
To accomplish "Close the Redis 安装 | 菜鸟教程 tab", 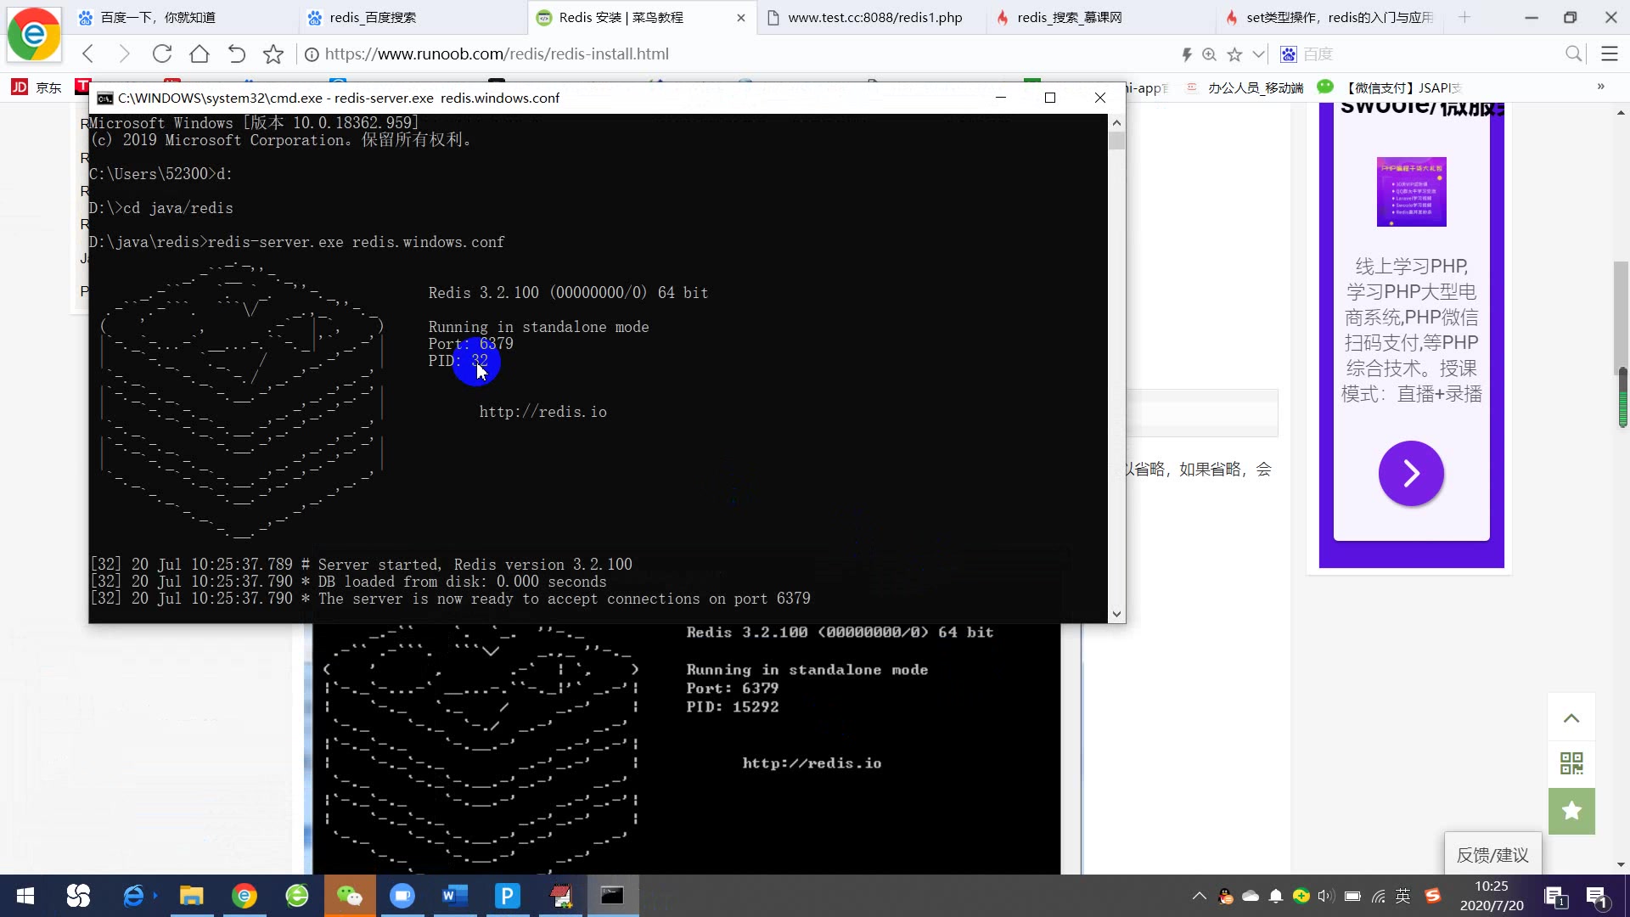I will pyautogui.click(x=741, y=17).
